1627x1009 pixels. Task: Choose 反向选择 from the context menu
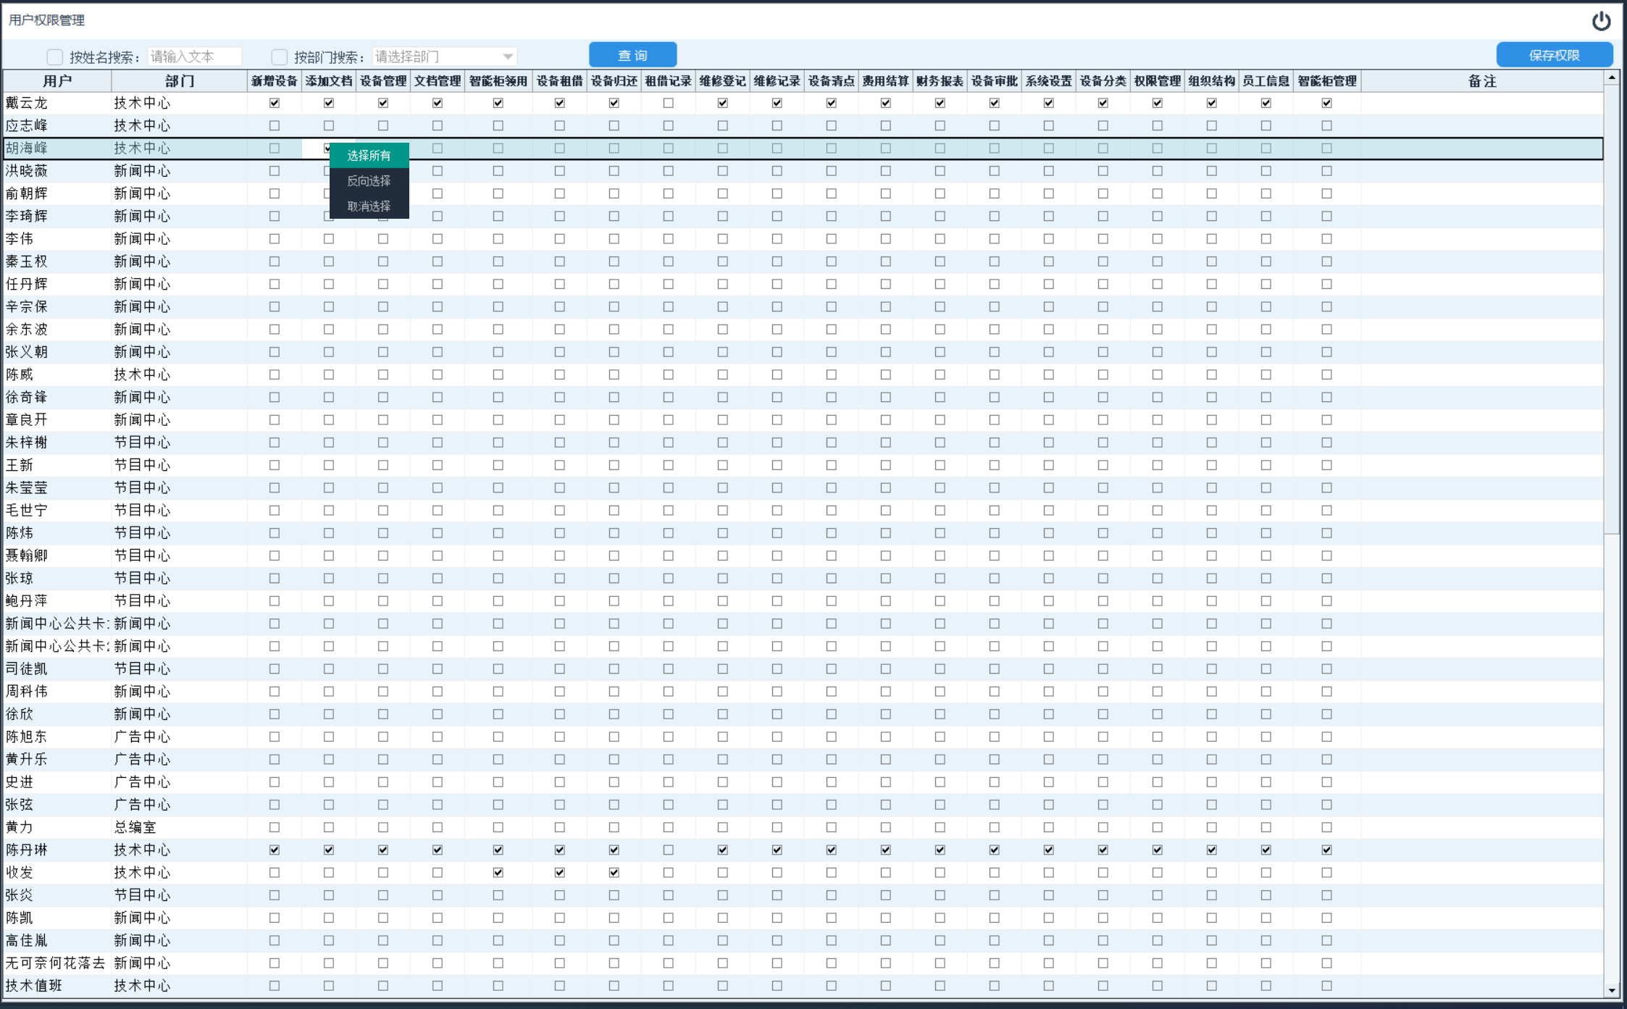(x=369, y=180)
